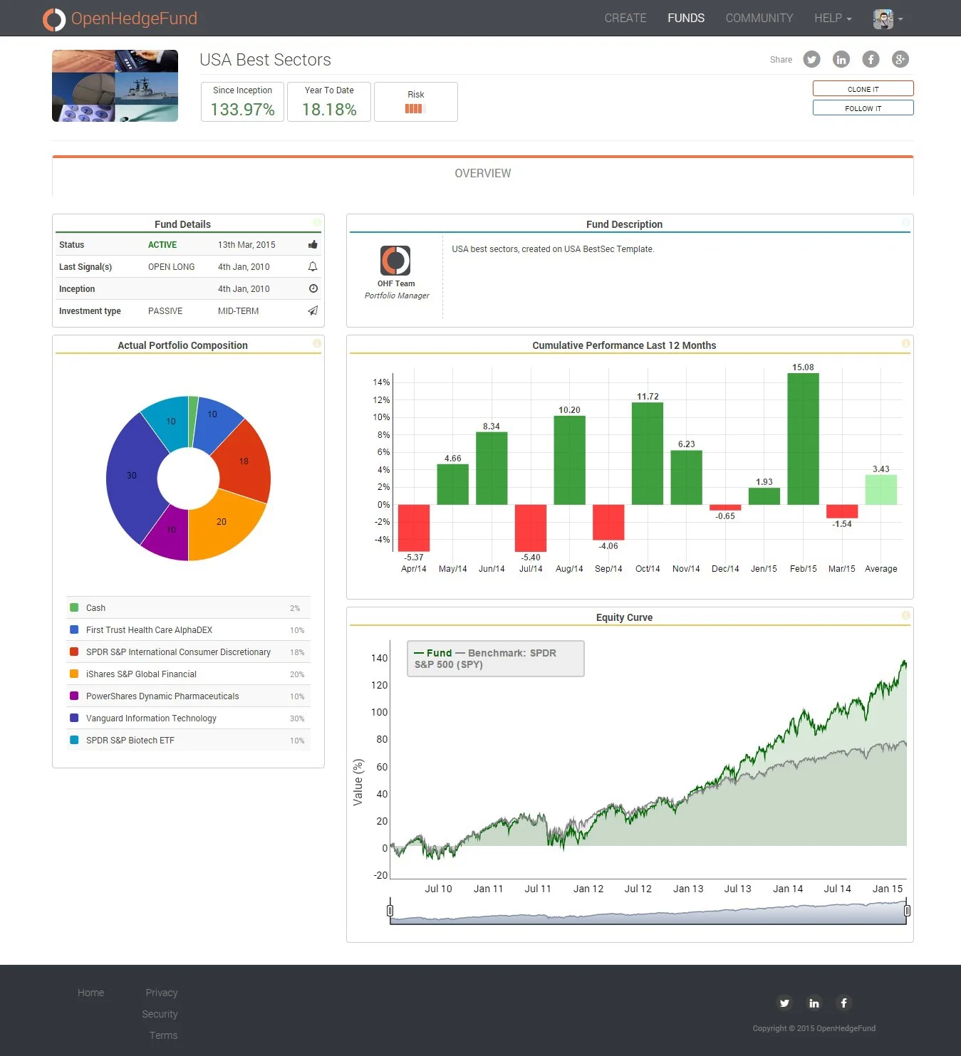This screenshot has width=961, height=1056.
Task: Click OPEN LONG signal text
Action: pos(171,266)
